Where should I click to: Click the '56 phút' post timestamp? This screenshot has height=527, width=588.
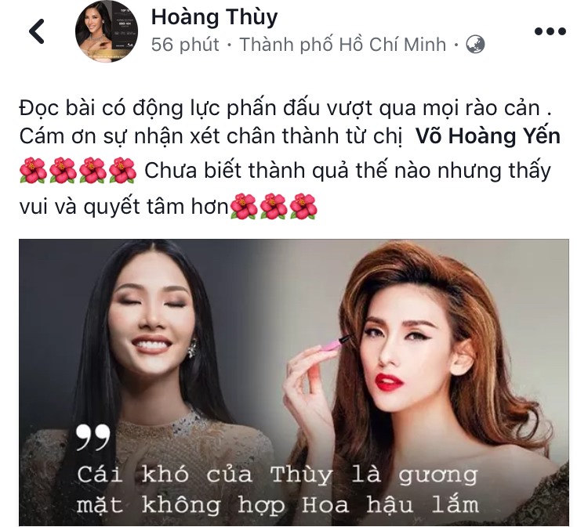coord(185,45)
